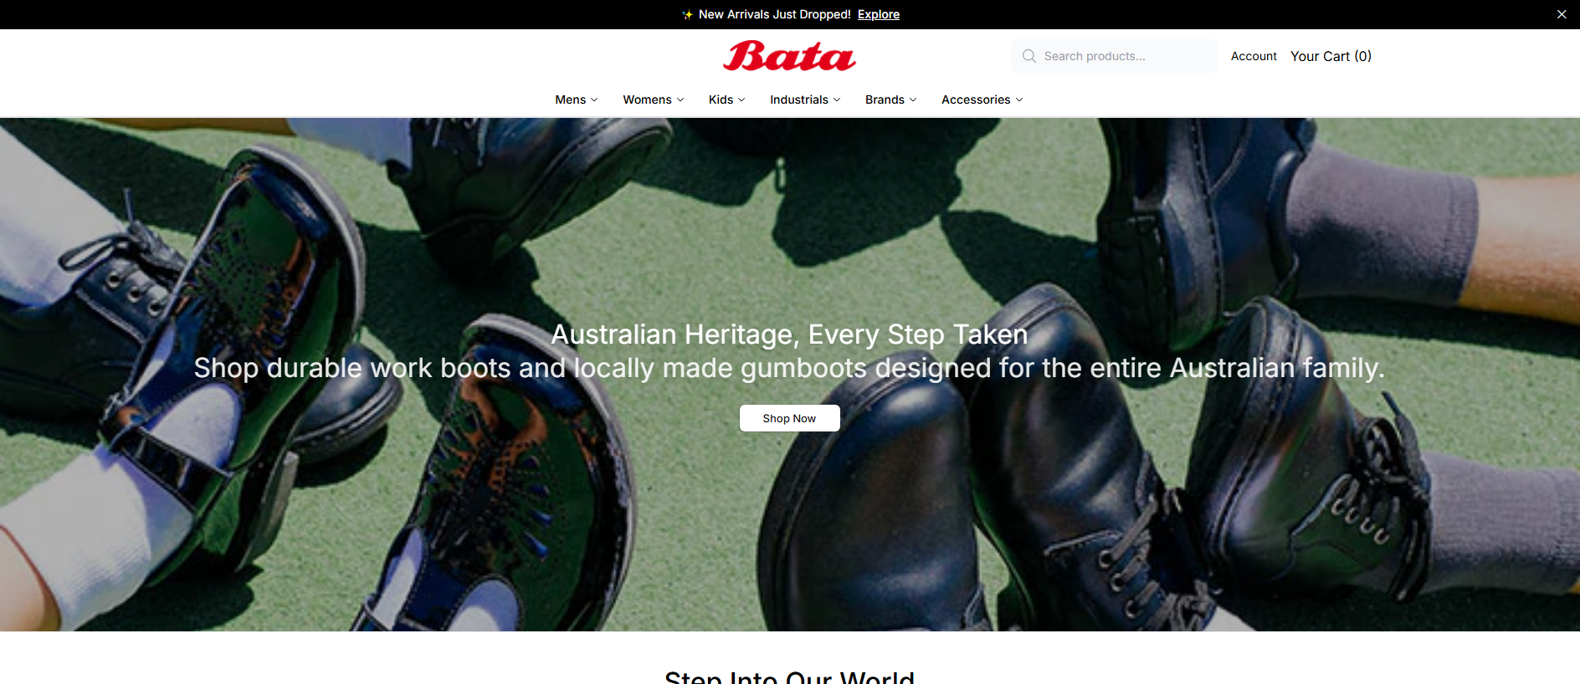Open the Mens menu
This screenshot has width=1580, height=684.
pyautogui.click(x=577, y=100)
